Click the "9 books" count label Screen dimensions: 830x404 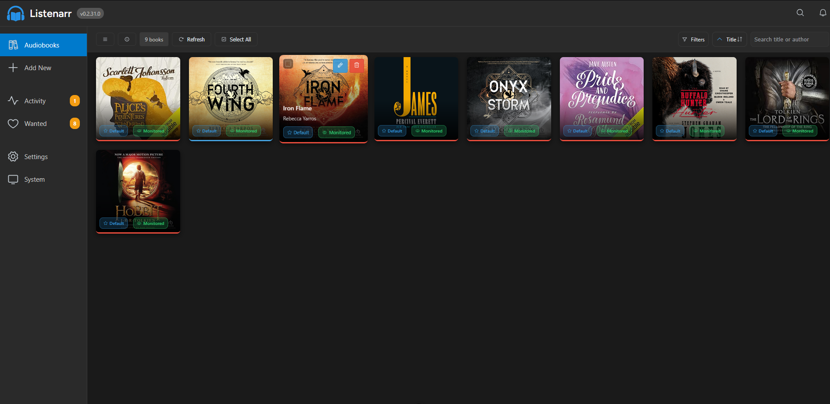(154, 39)
